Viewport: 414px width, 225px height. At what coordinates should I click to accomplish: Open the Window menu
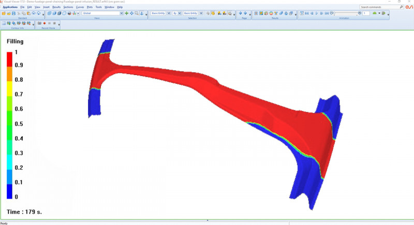click(x=109, y=7)
